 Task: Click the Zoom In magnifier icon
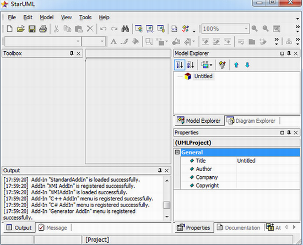(255, 29)
